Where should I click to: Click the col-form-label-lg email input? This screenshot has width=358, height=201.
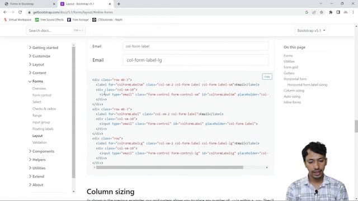click(196, 60)
